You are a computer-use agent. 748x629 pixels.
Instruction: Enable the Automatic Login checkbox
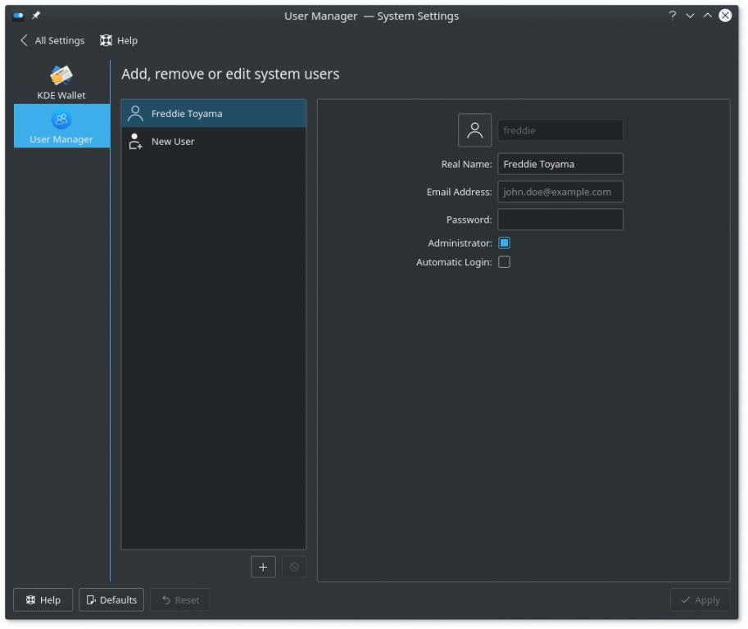point(504,262)
